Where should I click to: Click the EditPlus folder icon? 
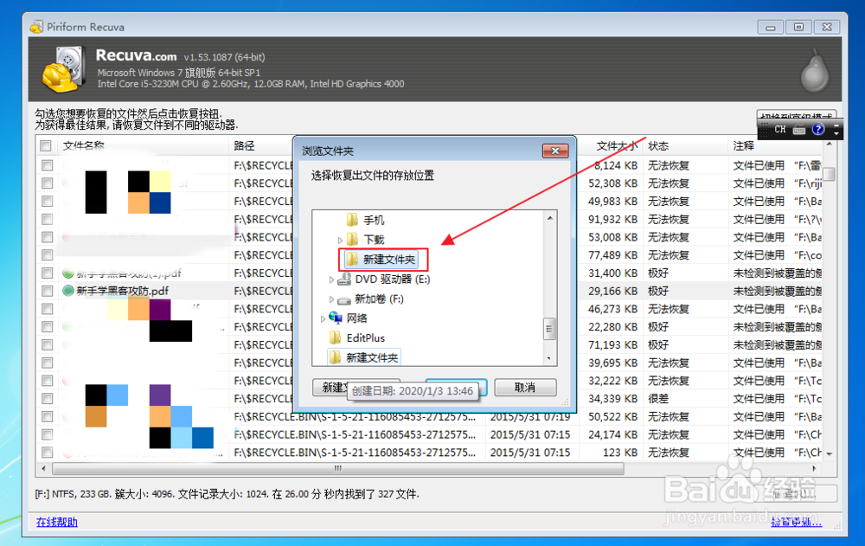pyautogui.click(x=334, y=337)
